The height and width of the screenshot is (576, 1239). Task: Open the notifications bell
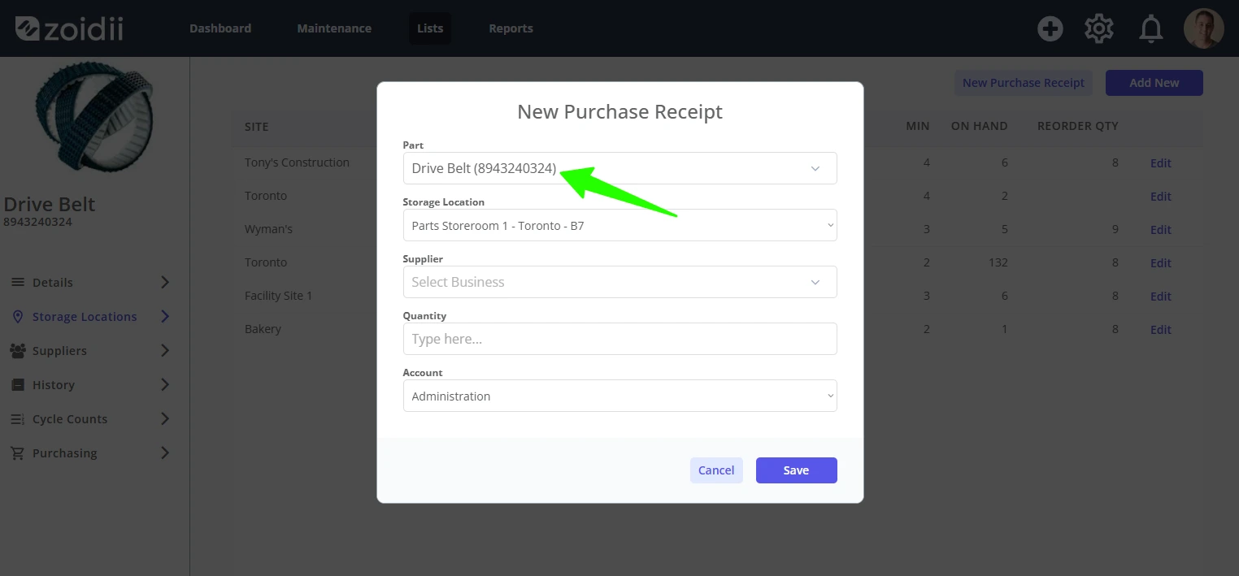click(x=1150, y=29)
